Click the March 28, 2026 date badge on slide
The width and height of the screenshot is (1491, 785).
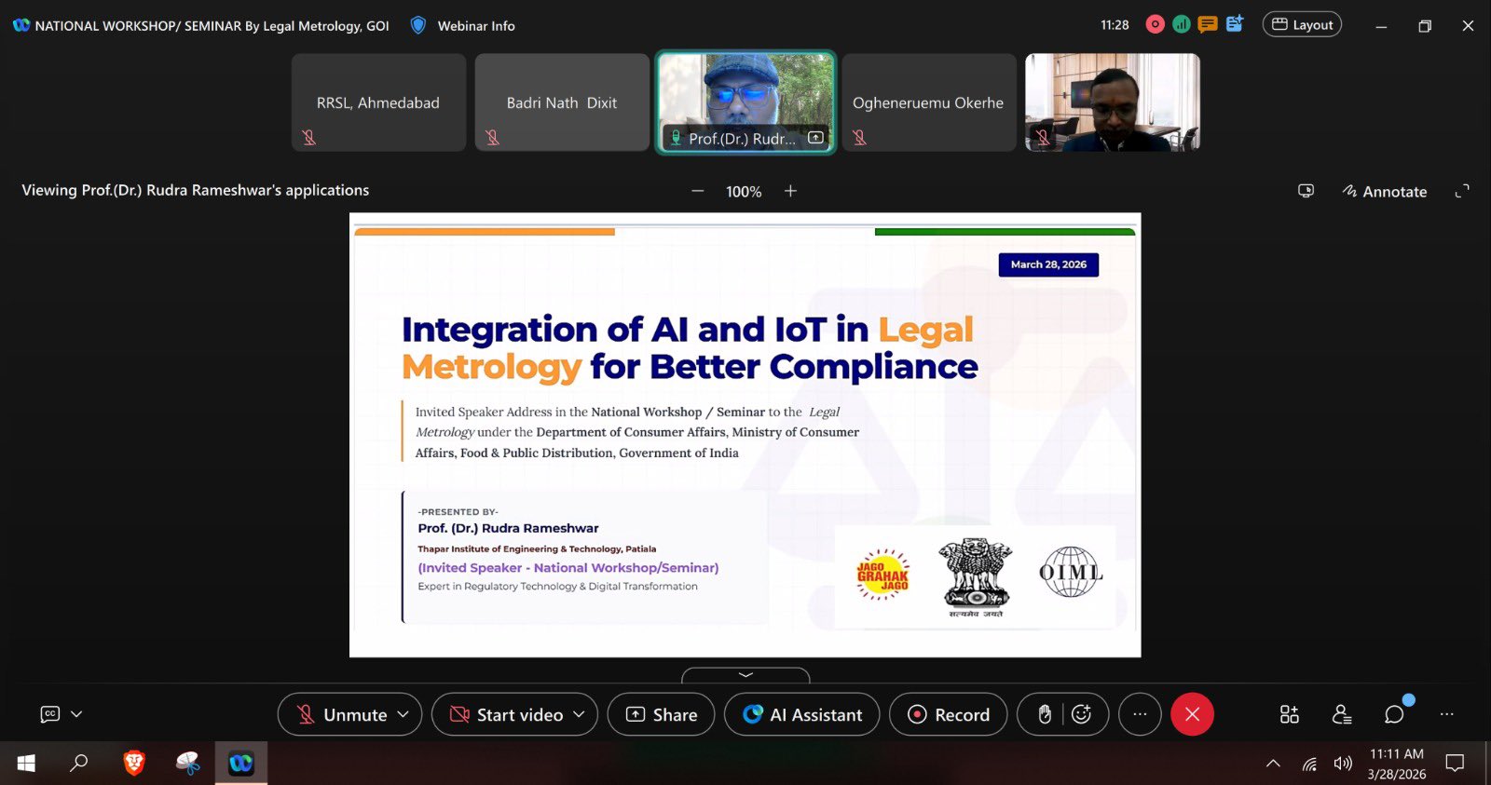point(1048,264)
